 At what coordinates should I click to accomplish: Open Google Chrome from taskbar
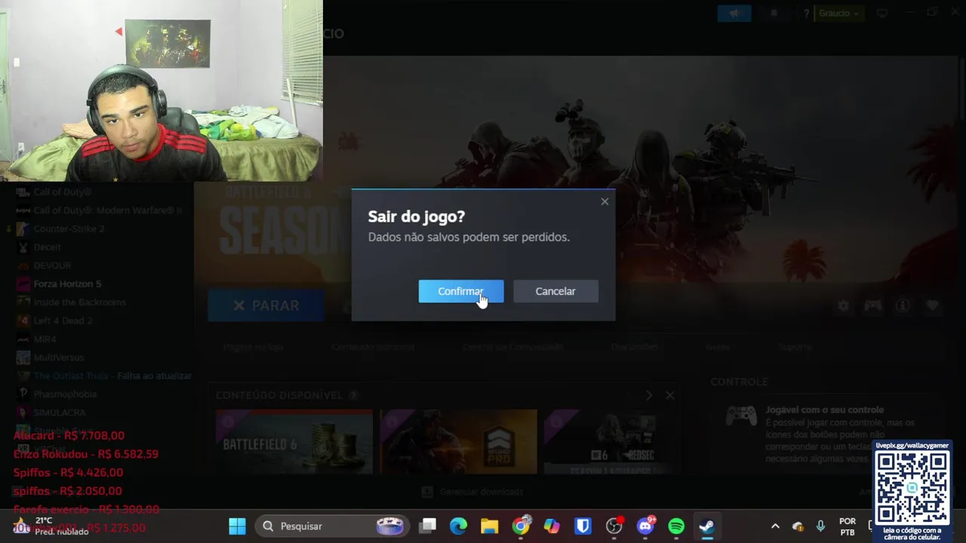[x=521, y=526]
